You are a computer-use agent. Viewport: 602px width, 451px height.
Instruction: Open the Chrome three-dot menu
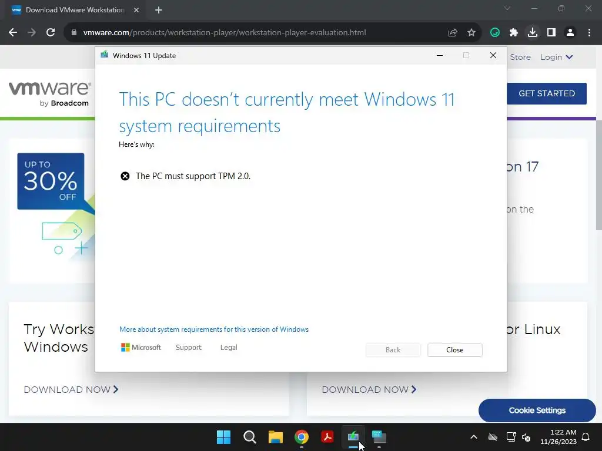pyautogui.click(x=589, y=33)
